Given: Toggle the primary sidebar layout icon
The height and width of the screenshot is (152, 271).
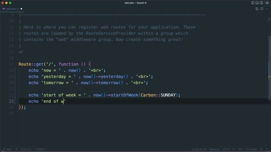Looking at the screenshot, I should point(253,3).
